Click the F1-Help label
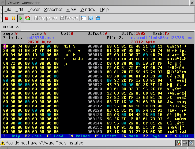The width and height of the screenshot is (195, 149). tap(12, 136)
